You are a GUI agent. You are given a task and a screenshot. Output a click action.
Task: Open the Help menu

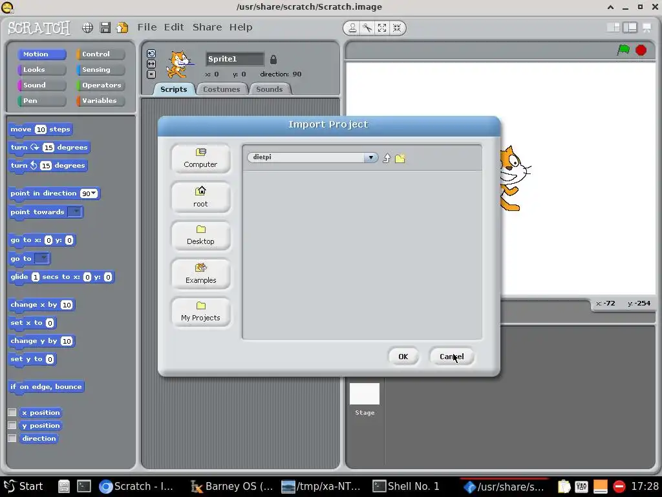coord(240,27)
